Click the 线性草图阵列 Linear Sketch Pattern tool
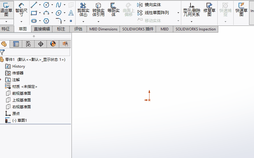Viewport: 254px width, 158px height. [x=153, y=13]
